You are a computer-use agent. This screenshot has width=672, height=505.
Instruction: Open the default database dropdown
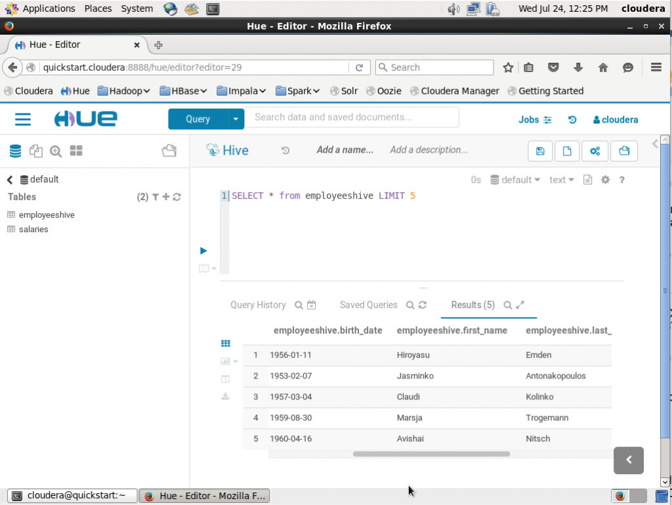515,179
